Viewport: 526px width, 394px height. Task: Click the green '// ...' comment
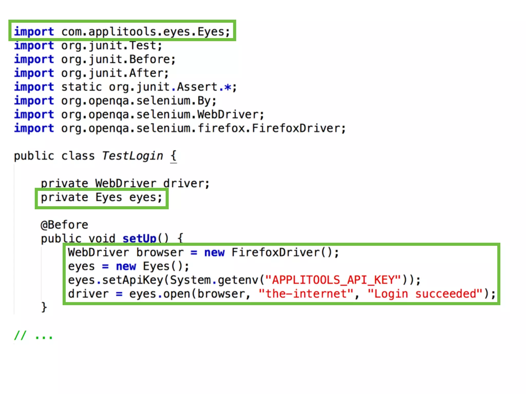click(33, 336)
